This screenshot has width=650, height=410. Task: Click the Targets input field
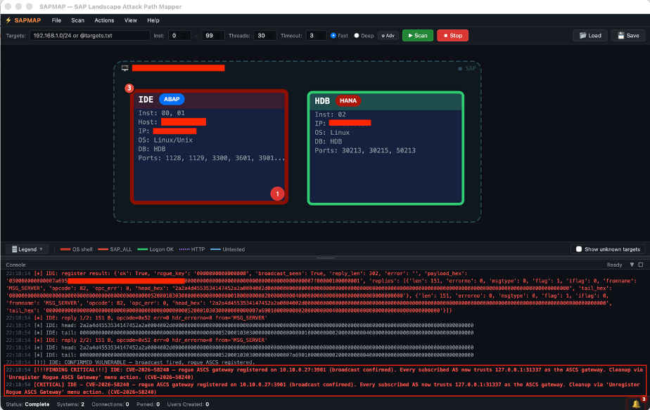[x=89, y=36]
